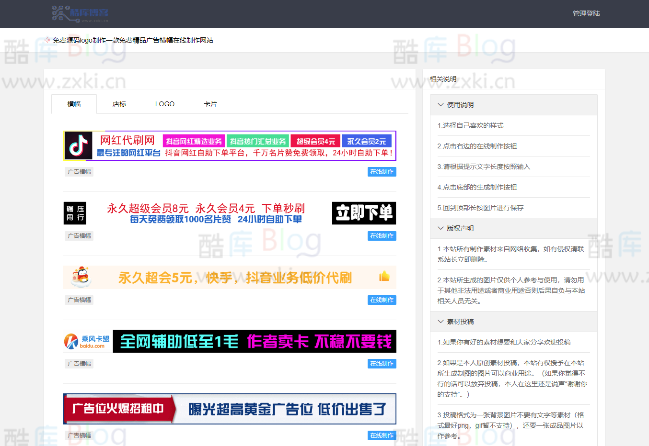Switch to the 店标 tab
This screenshot has height=446, width=649.
point(119,103)
